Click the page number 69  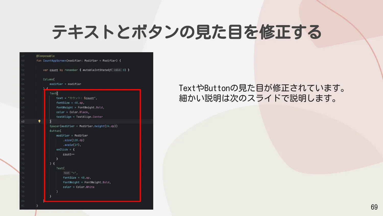[375, 207]
